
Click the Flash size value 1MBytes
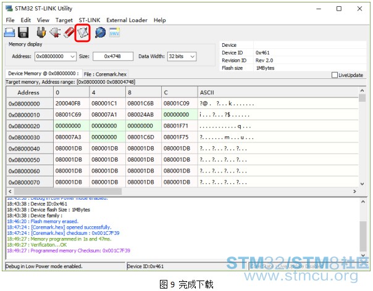[265, 68]
